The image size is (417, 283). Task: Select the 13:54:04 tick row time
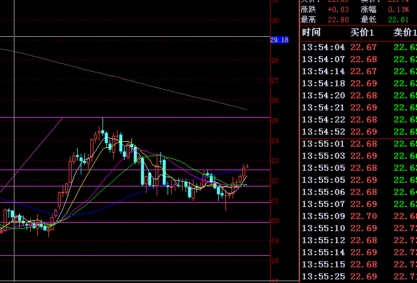(324, 48)
